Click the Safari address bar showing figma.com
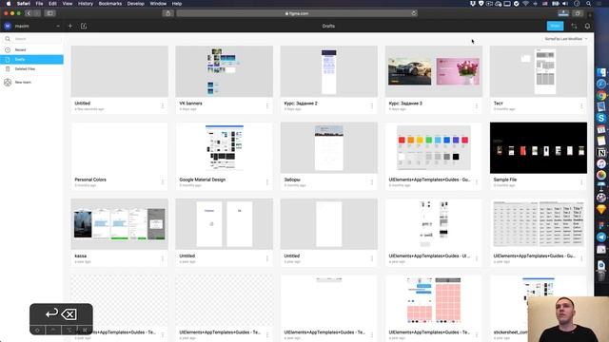609x342 pixels. pos(297,13)
